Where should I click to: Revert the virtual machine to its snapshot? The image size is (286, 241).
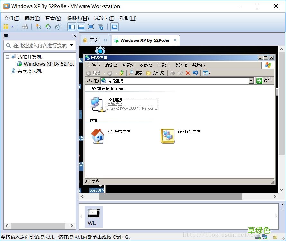[49, 27]
